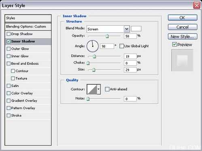Select Blending Options: Custom item

point(28,27)
